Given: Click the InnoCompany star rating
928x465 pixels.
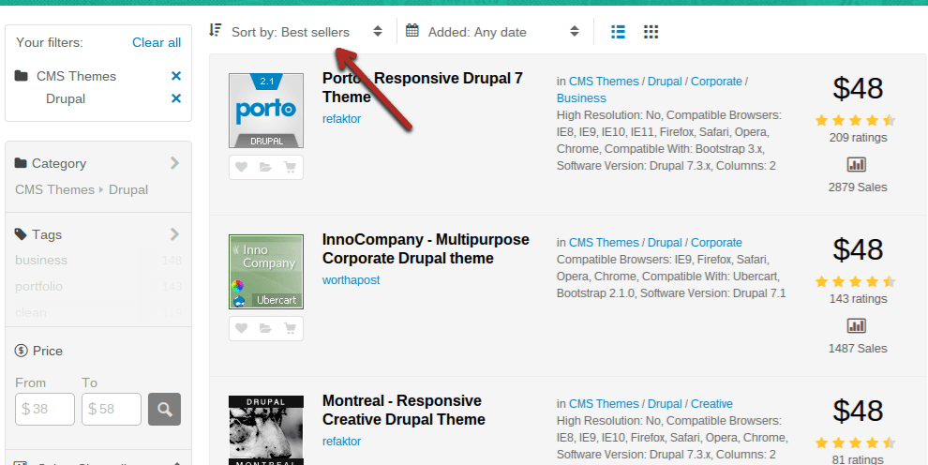Looking at the screenshot, I should (855, 281).
